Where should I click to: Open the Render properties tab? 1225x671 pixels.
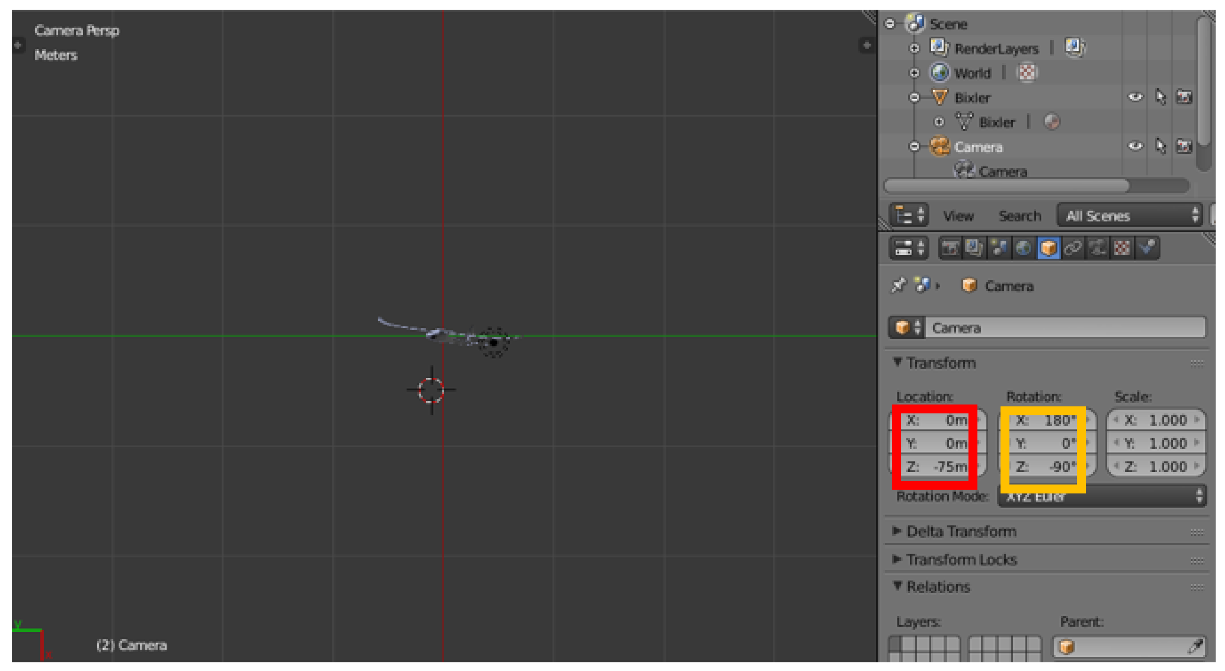(x=950, y=248)
